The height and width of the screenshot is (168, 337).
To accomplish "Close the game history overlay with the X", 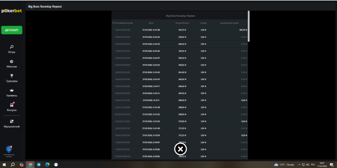I will (180, 149).
